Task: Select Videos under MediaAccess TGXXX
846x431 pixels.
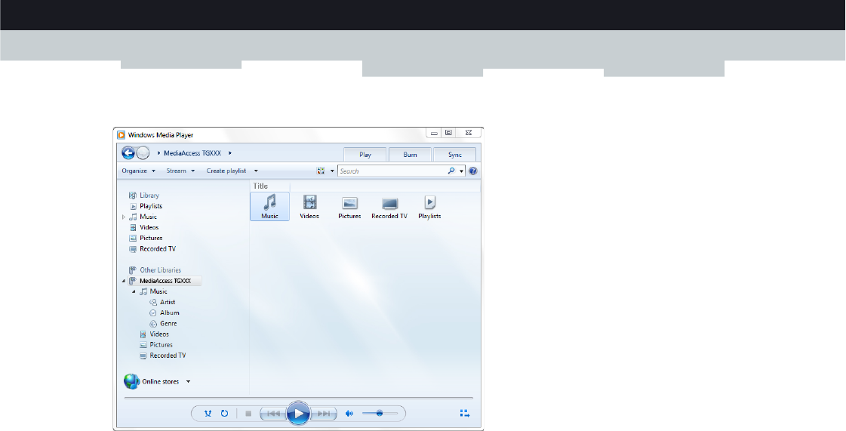Action: pos(159,334)
